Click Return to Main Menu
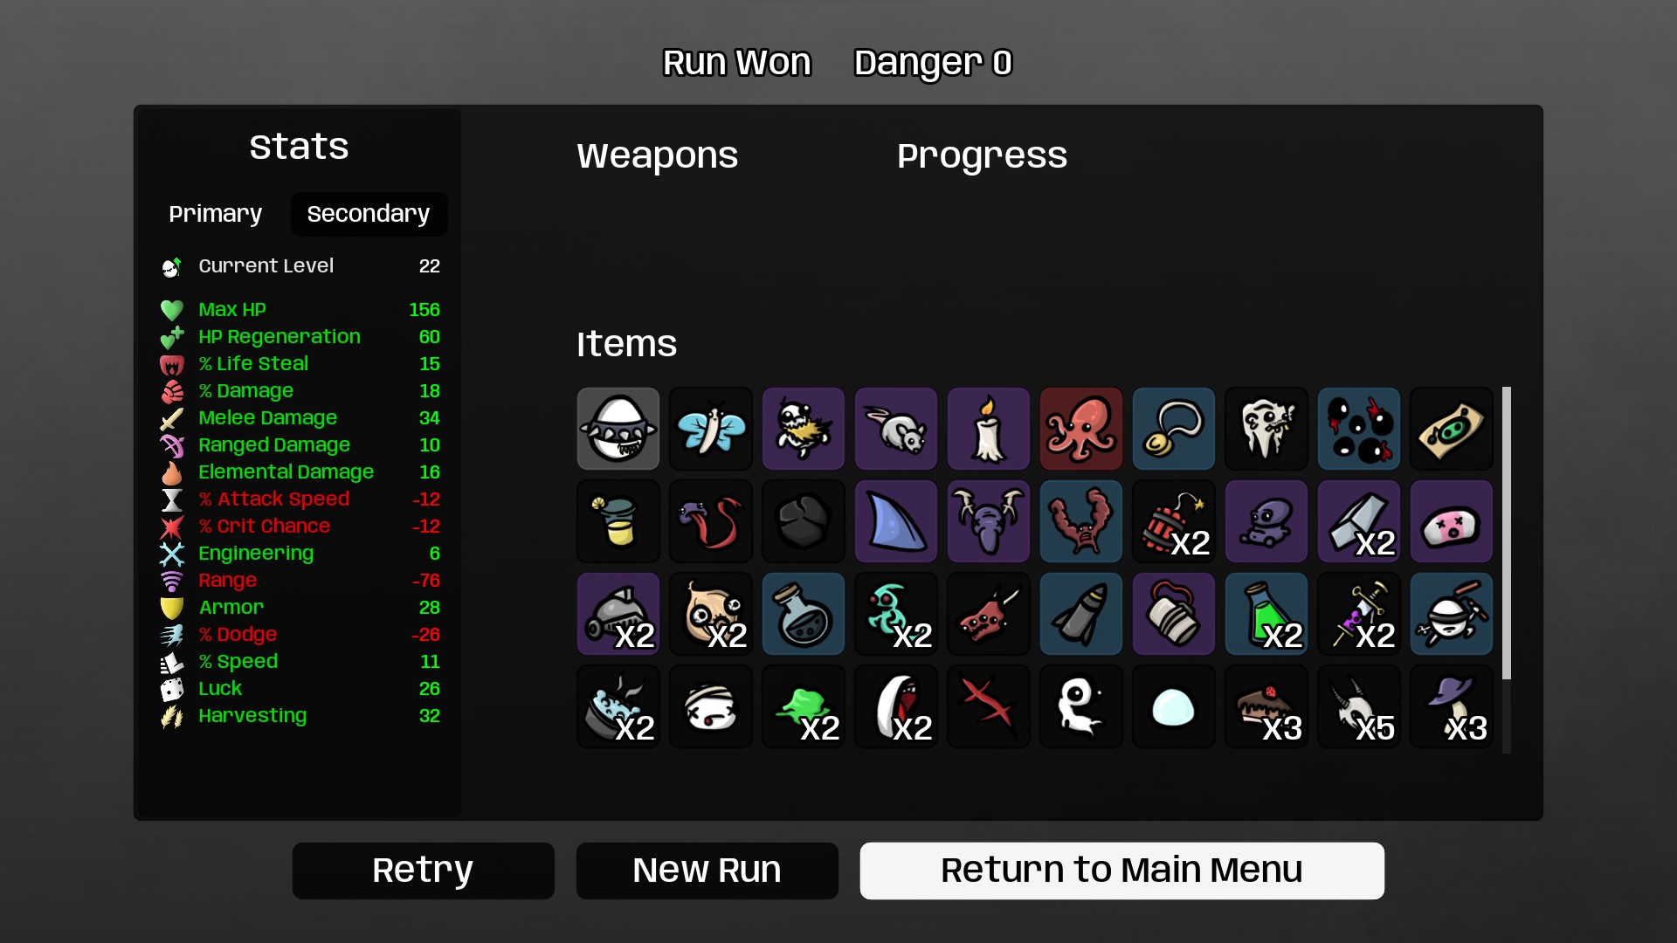 click(x=1122, y=871)
